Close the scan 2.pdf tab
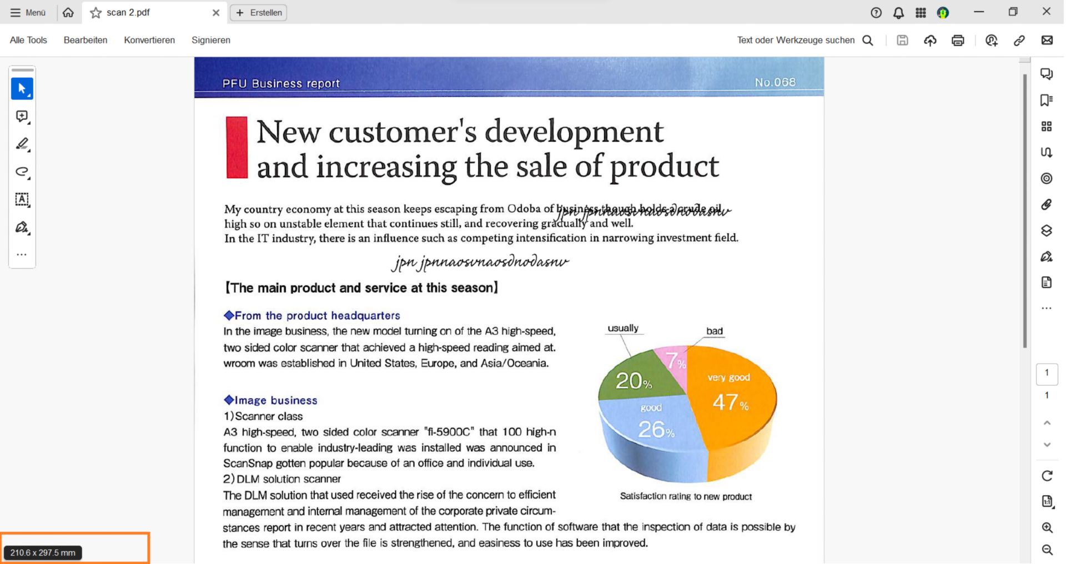Viewport: 1066px width, 564px height. pyautogui.click(x=216, y=13)
